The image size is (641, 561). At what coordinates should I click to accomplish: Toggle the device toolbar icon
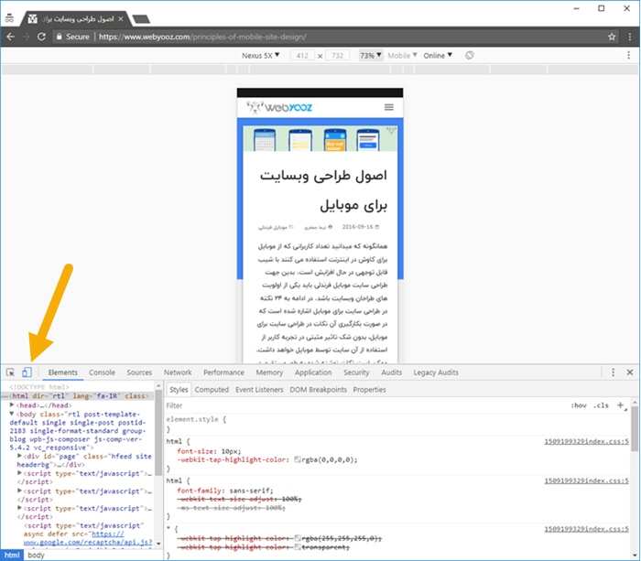27,372
